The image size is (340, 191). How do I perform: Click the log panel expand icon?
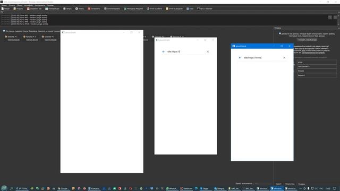330,18
